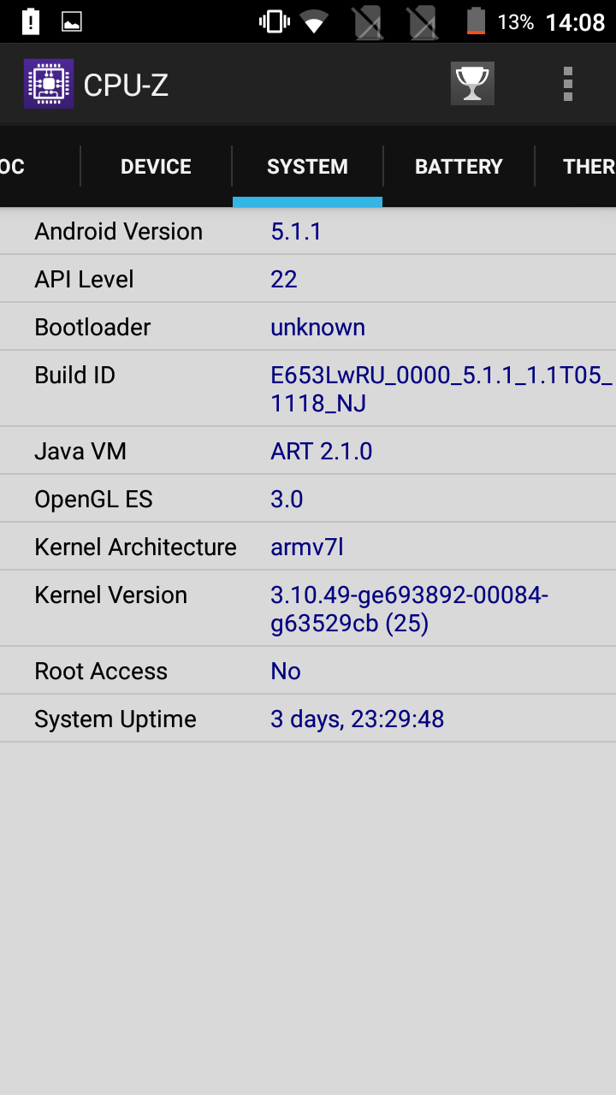
Task: Switch to the BATTERY tab
Action: click(x=459, y=166)
